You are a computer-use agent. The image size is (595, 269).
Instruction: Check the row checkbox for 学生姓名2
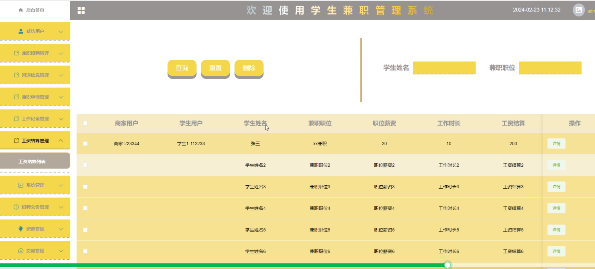[85, 165]
